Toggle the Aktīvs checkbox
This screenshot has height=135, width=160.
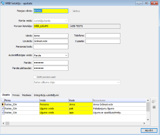coord(71,11)
